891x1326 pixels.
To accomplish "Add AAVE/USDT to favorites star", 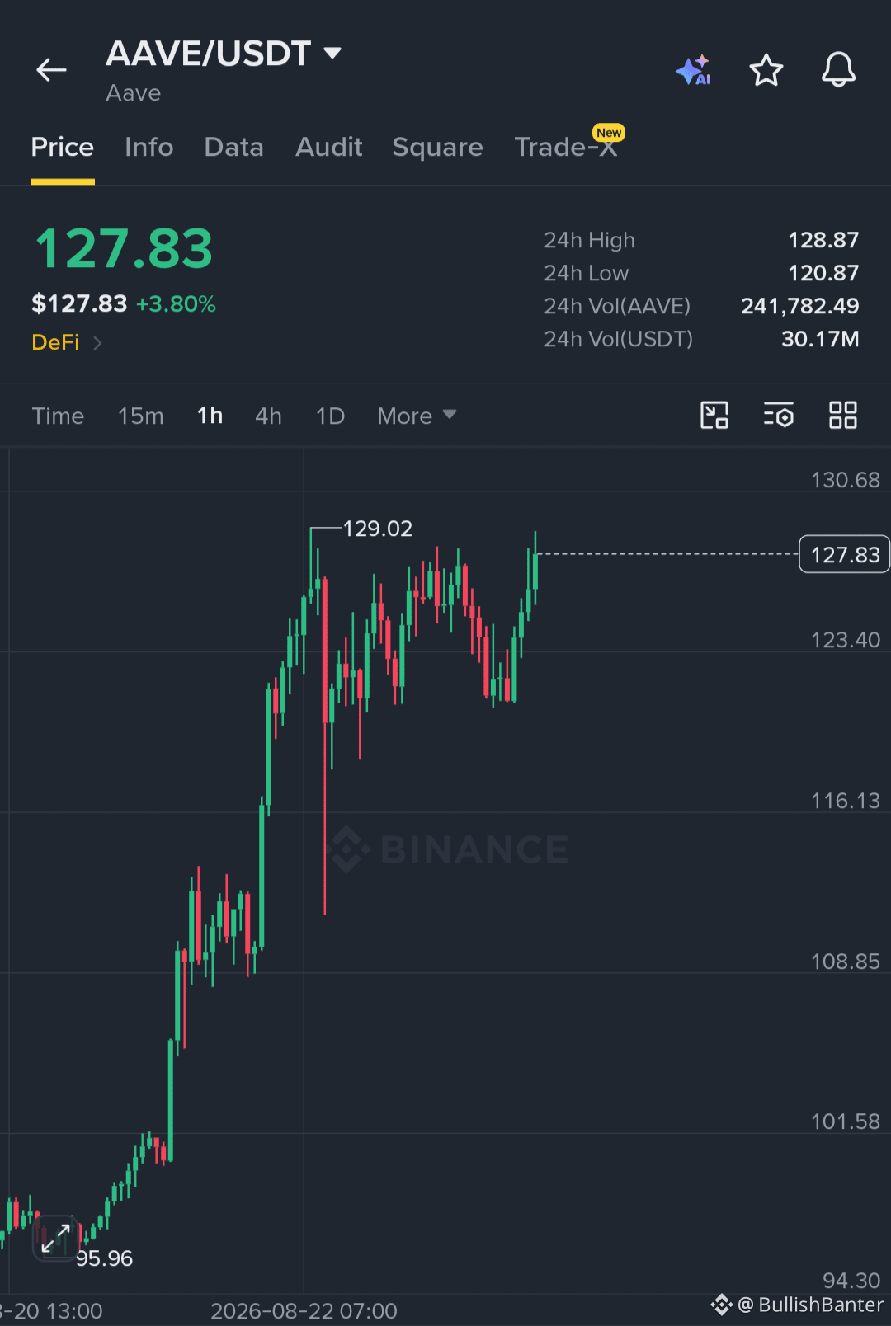I will point(766,70).
